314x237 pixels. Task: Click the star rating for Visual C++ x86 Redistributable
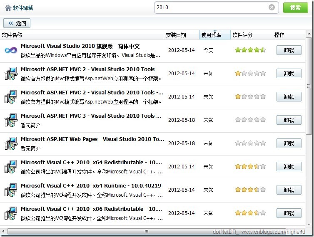point(250,213)
